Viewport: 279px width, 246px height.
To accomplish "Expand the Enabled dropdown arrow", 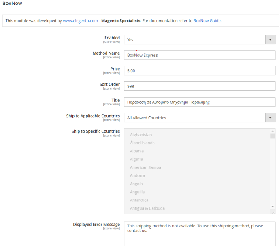I will coord(270,40).
